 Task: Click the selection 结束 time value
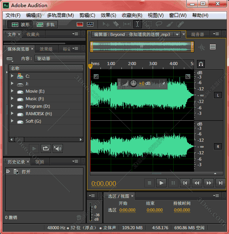(x=155, y=210)
